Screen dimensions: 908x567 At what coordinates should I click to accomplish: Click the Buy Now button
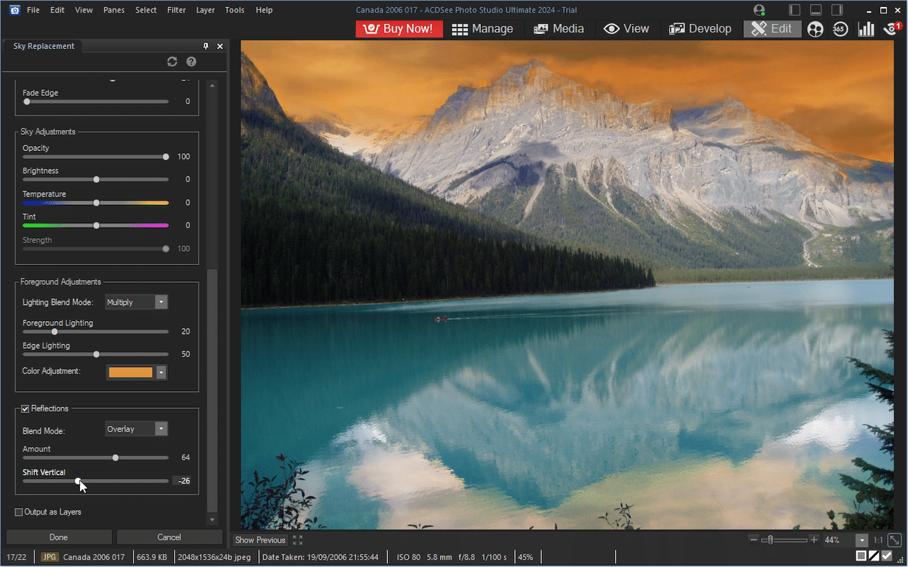coord(399,28)
